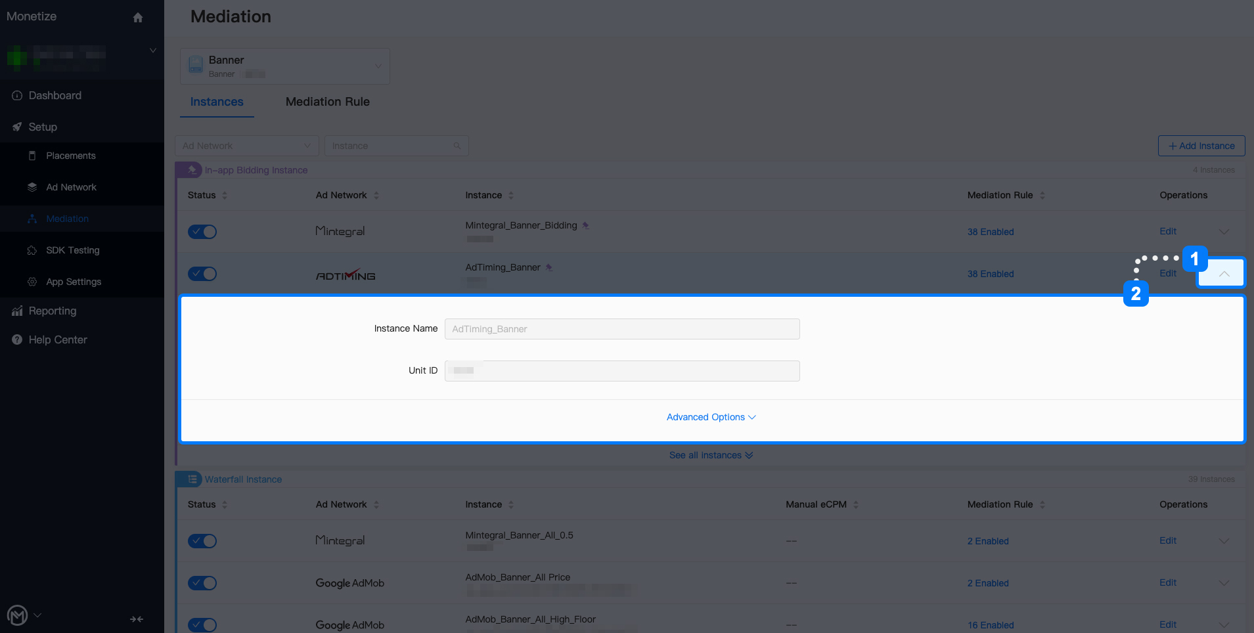1254x633 pixels.
Task: Expand the AdMob_Banner_All Price row chevron
Action: coord(1224,582)
